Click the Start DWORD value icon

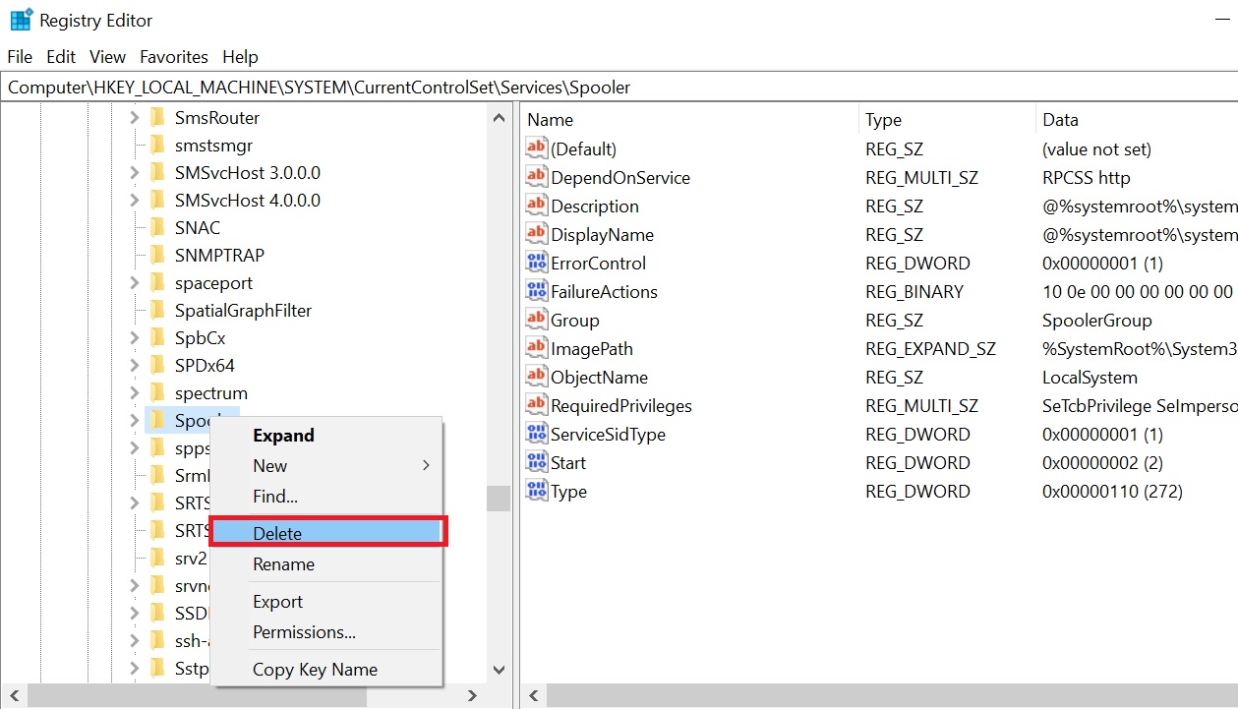[536, 463]
